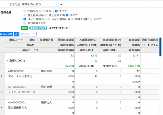Viewport: 163px width, 115px height.
Task: Open the 表示方法 dropdown arrow
Action: (61, 4)
